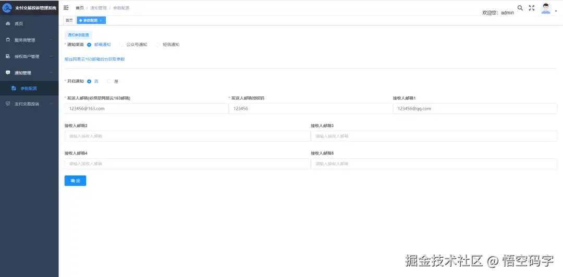This screenshot has width=563, height=277.
Task: Click the 欢迎您: admin text
Action: point(498,12)
